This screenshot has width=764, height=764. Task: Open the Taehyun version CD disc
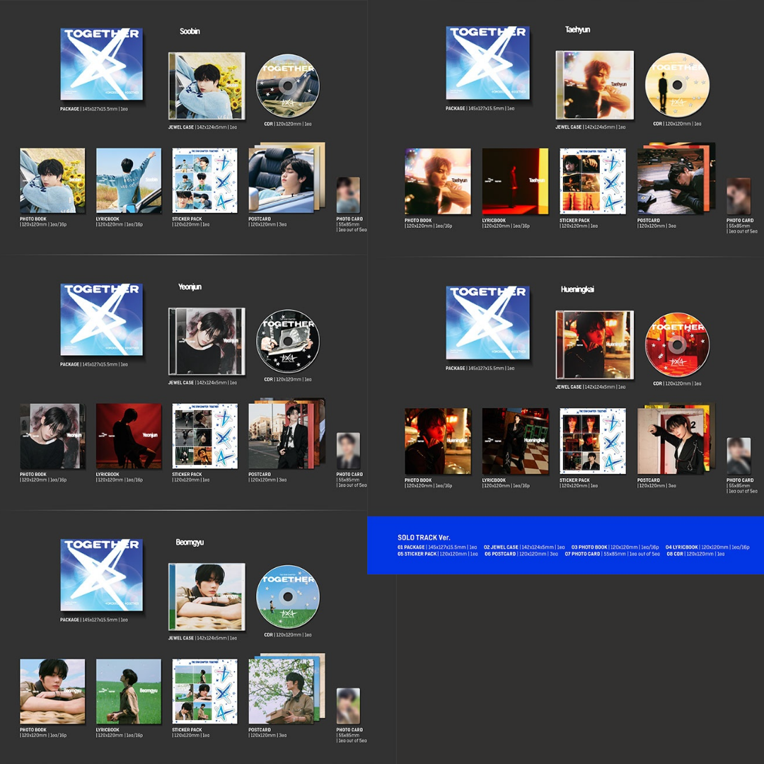point(677,85)
